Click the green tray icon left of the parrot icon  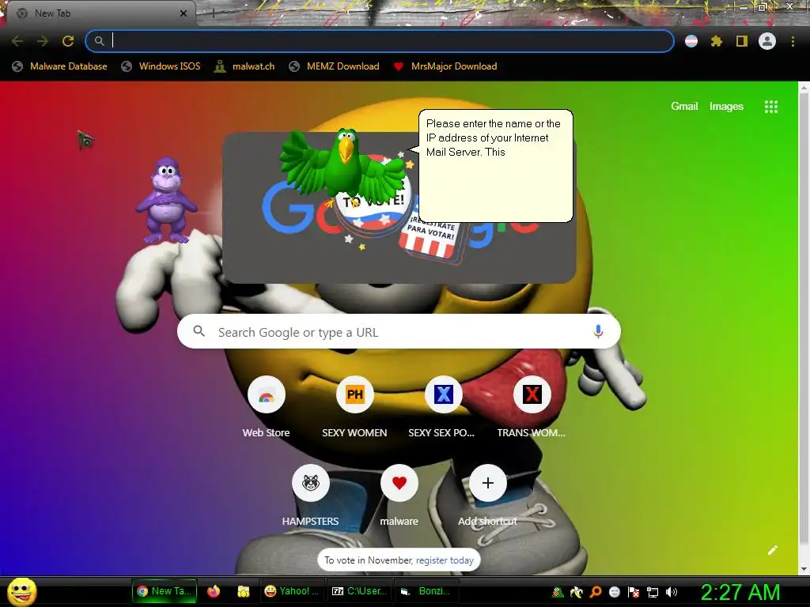(x=558, y=592)
